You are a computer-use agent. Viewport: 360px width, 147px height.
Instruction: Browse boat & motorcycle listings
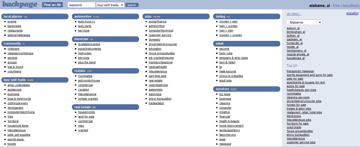19,99
